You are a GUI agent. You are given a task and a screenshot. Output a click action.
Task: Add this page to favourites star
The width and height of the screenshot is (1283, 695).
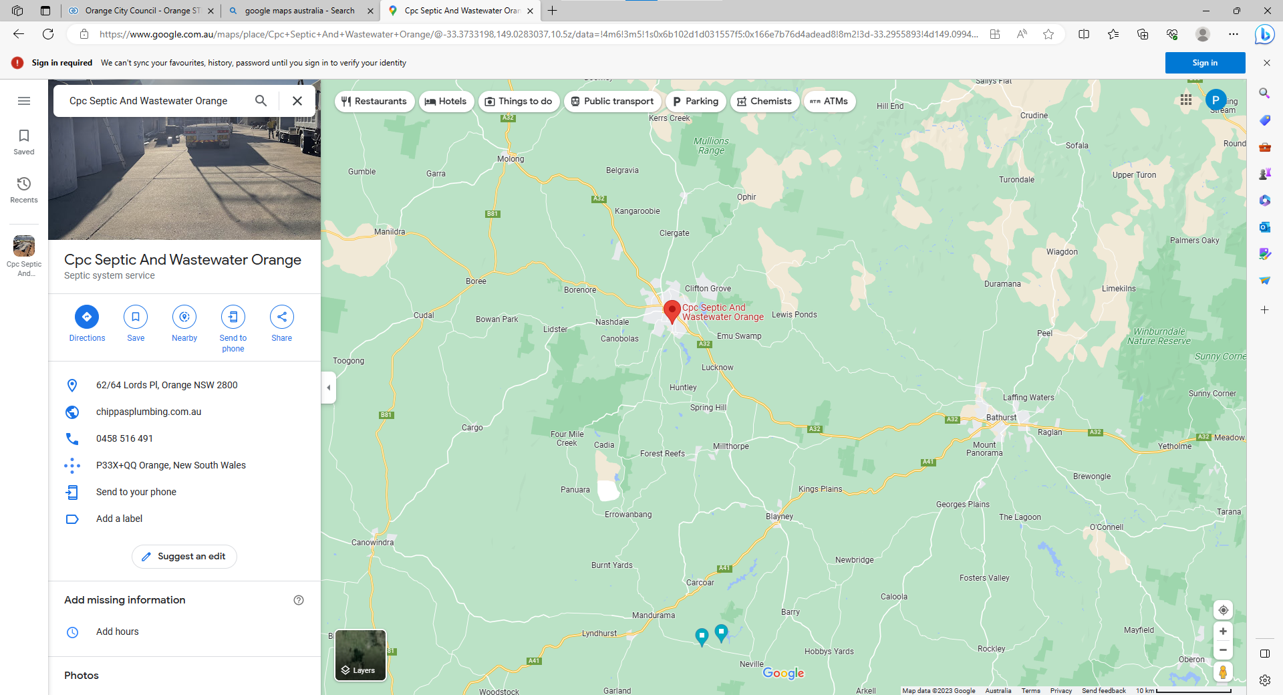pos(1048,34)
